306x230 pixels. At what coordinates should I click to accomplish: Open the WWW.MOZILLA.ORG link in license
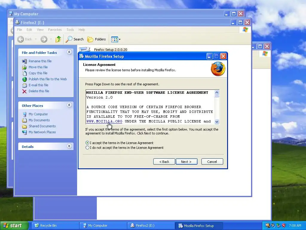click(104, 121)
